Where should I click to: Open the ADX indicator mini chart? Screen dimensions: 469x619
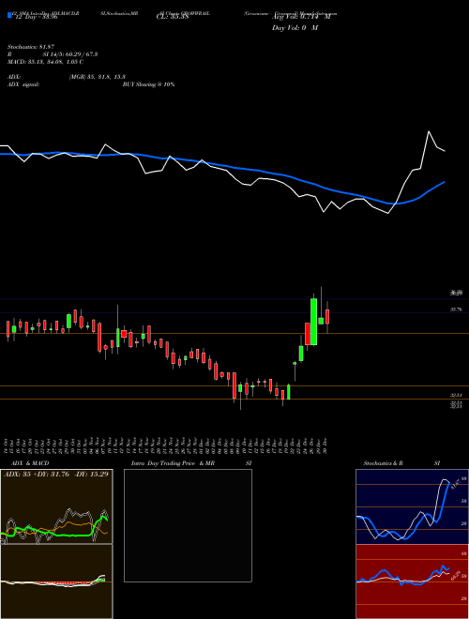pyautogui.click(x=56, y=506)
